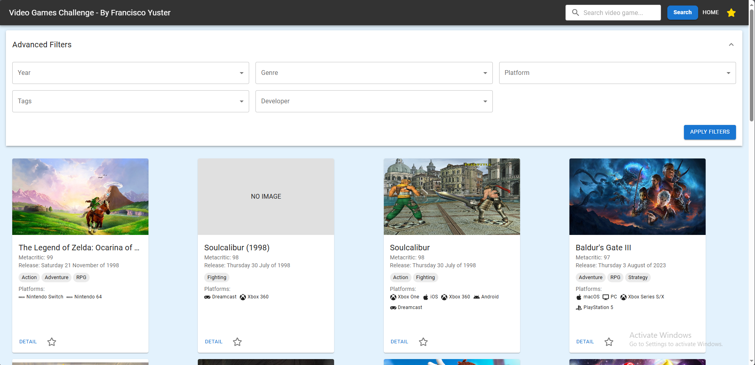Open the Year filter dropdown

coord(130,73)
